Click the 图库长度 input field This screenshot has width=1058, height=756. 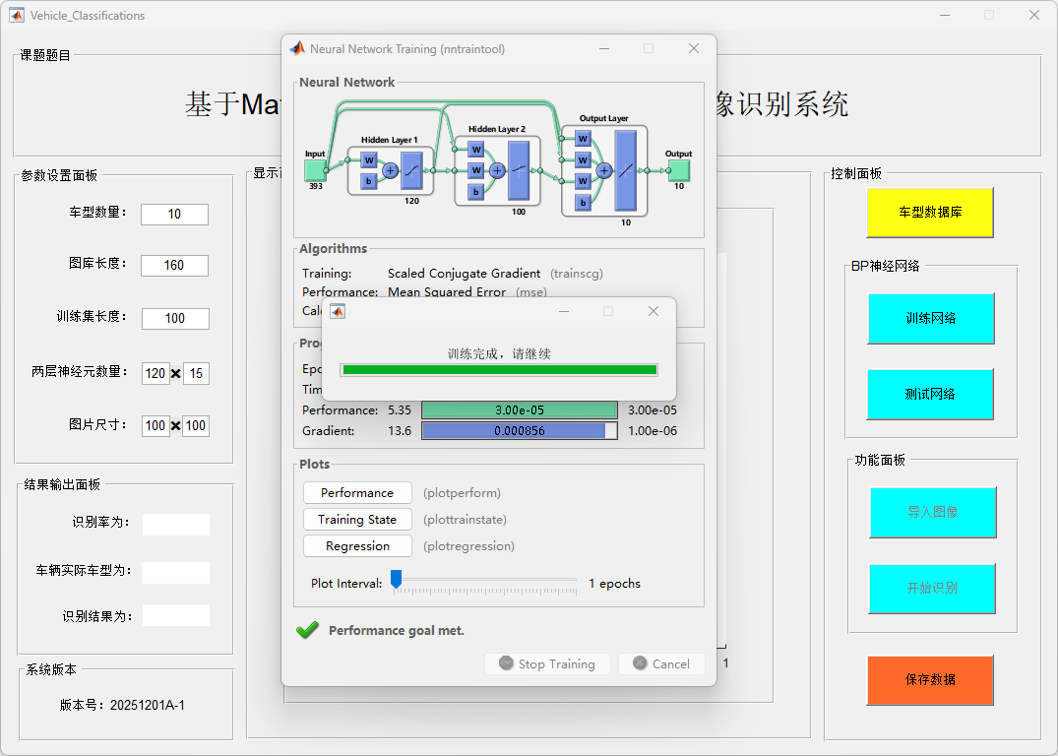pyautogui.click(x=174, y=266)
